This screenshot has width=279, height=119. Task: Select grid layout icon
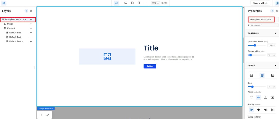(x=251, y=75)
